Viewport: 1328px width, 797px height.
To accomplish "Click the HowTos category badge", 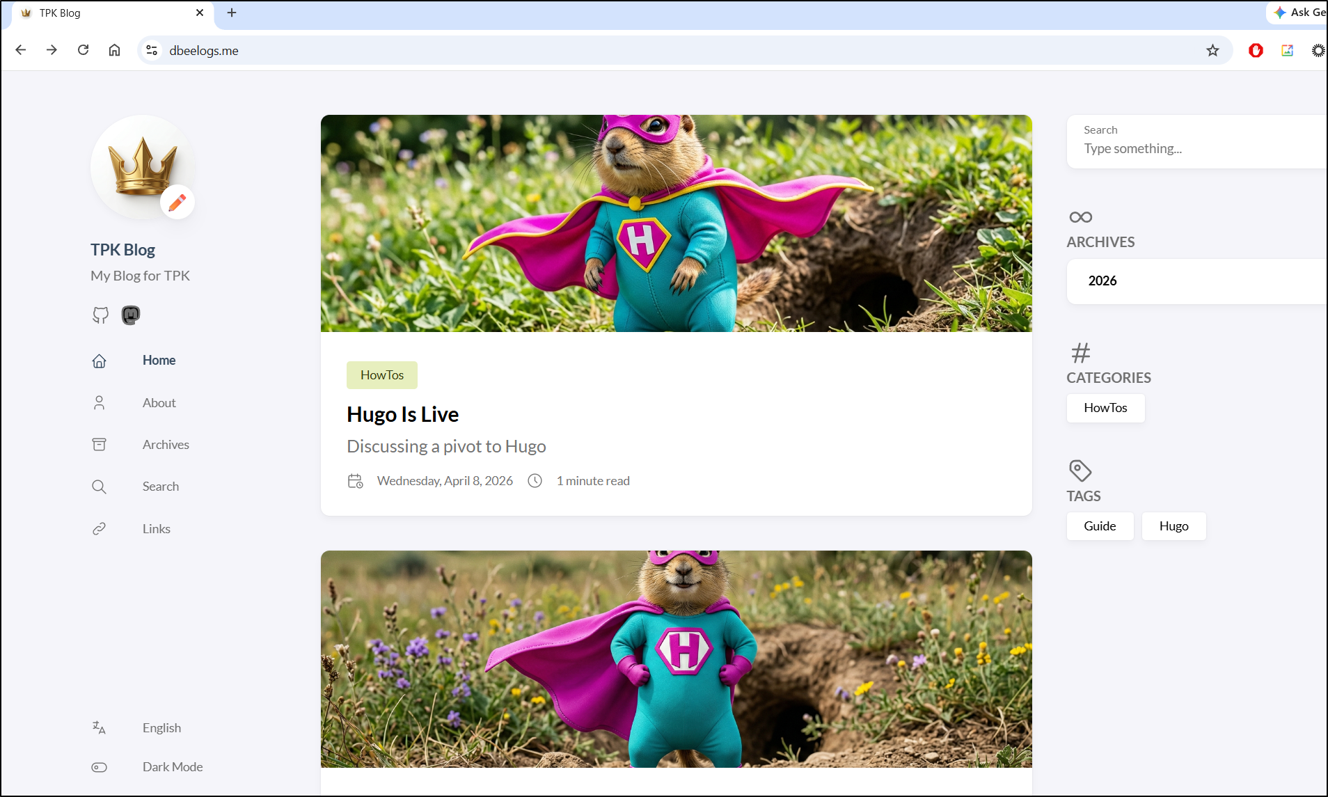I will [x=381, y=374].
